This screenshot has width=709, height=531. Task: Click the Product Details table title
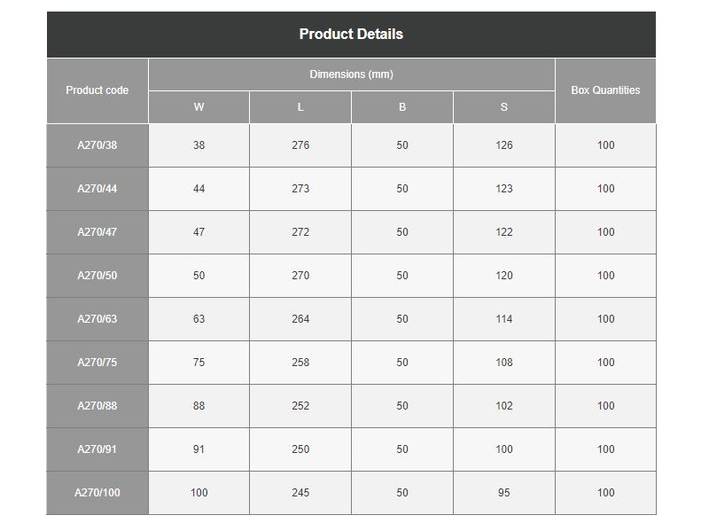[x=351, y=35]
